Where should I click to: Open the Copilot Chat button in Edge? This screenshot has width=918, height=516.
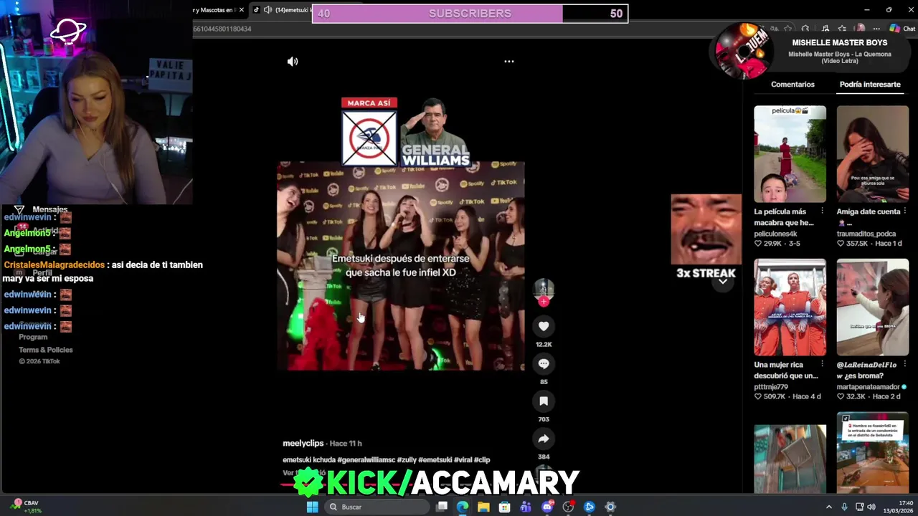(x=902, y=29)
